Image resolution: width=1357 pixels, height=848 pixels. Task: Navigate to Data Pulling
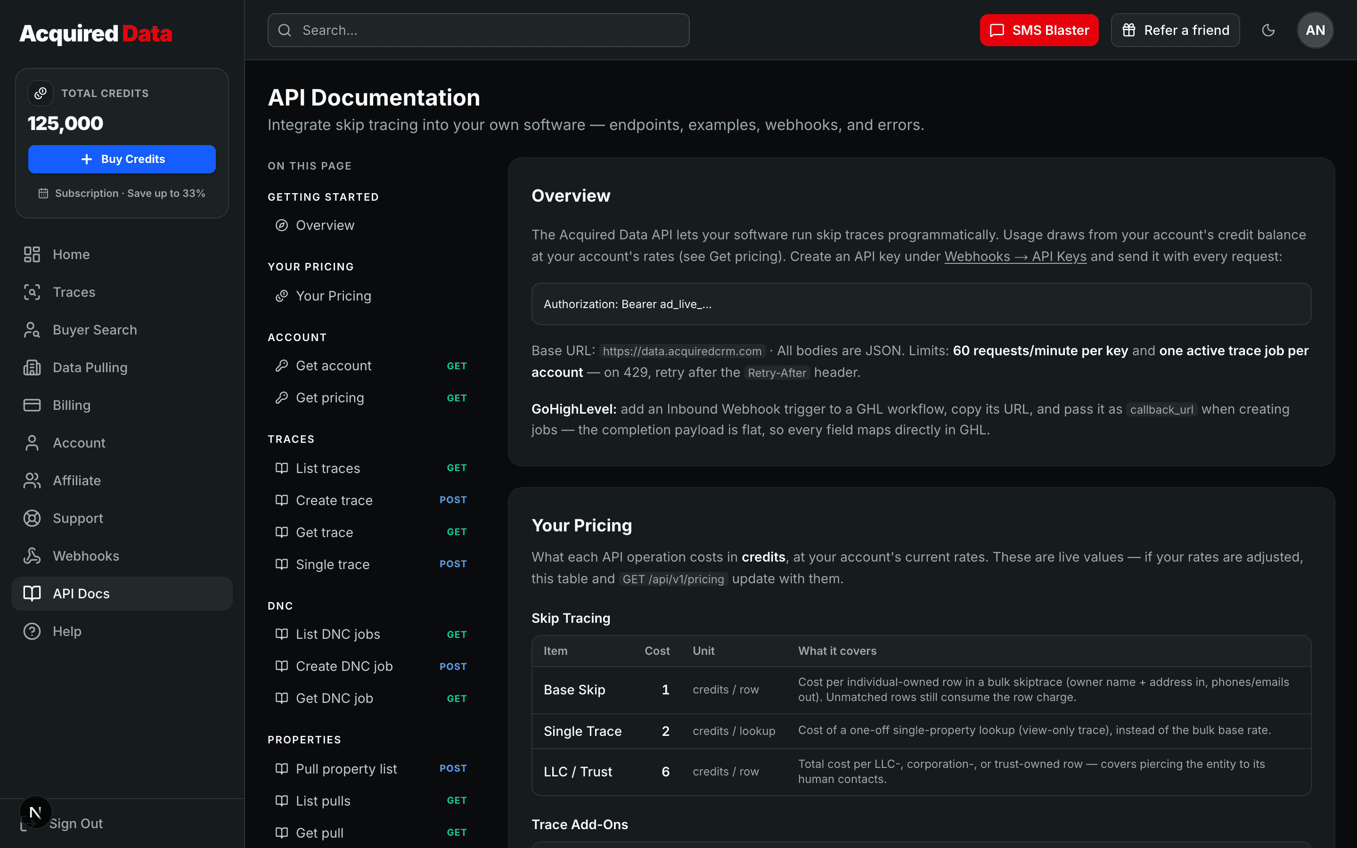122,367
